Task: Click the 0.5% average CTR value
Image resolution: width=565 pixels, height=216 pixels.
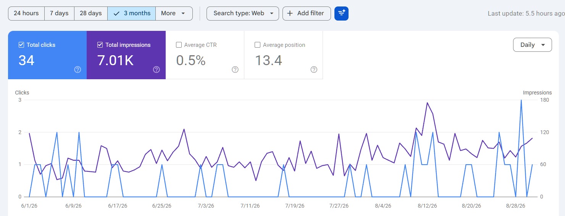Action: 191,61
